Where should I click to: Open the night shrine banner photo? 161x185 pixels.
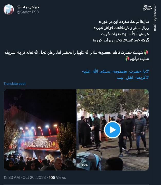(x=40, y=130)
